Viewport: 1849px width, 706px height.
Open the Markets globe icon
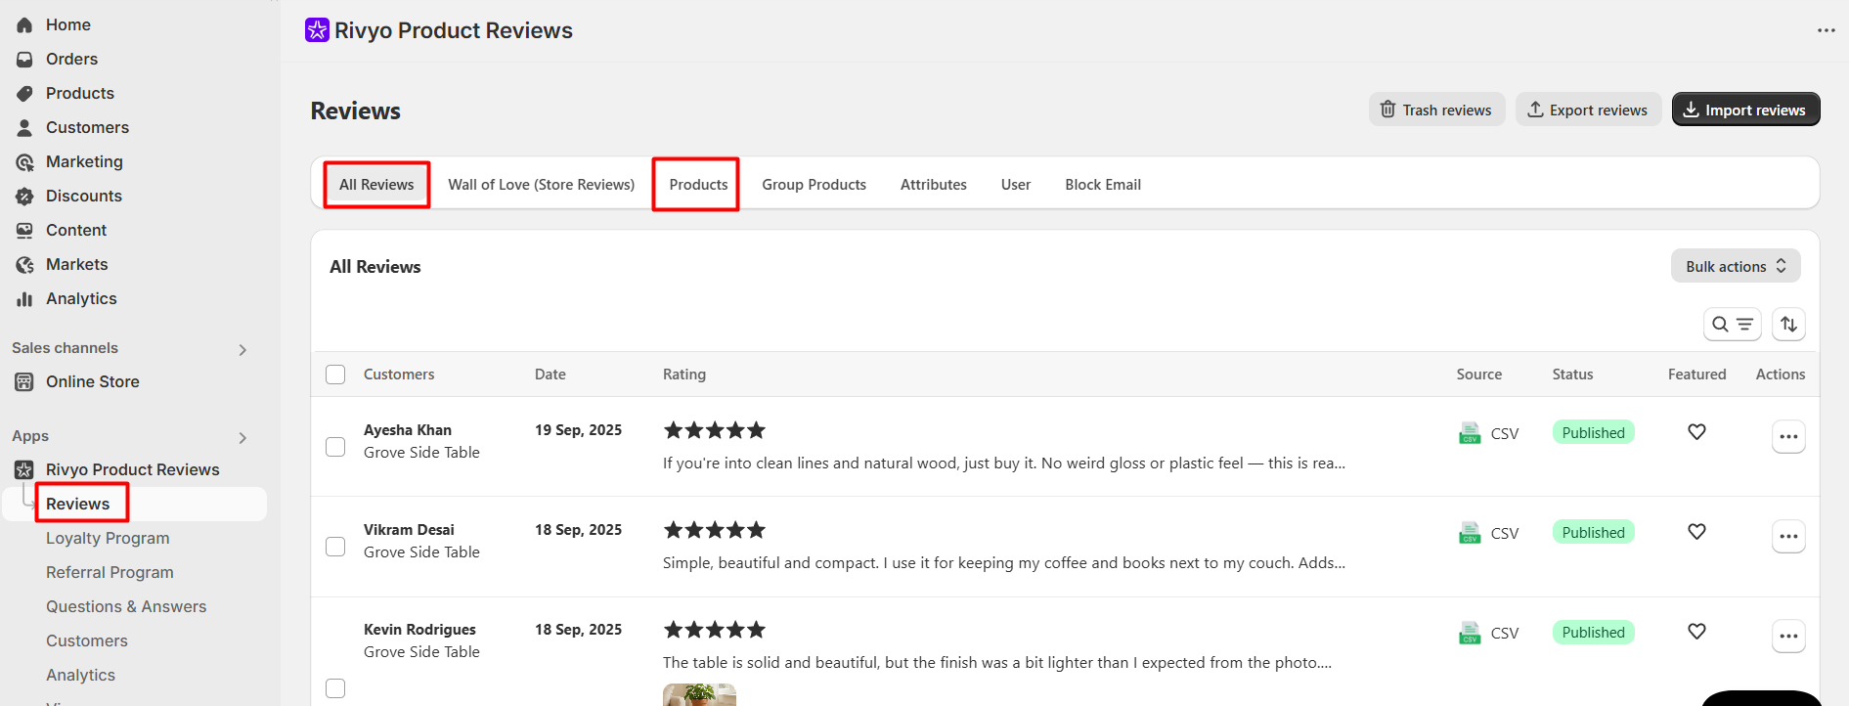(24, 264)
